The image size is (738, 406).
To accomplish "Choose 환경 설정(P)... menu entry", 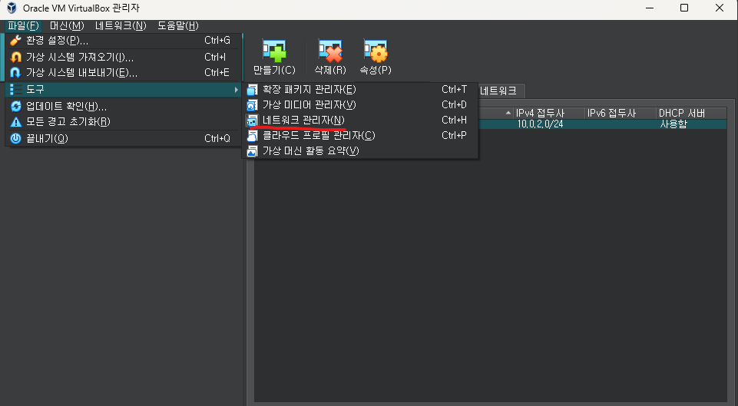I will tap(124, 41).
